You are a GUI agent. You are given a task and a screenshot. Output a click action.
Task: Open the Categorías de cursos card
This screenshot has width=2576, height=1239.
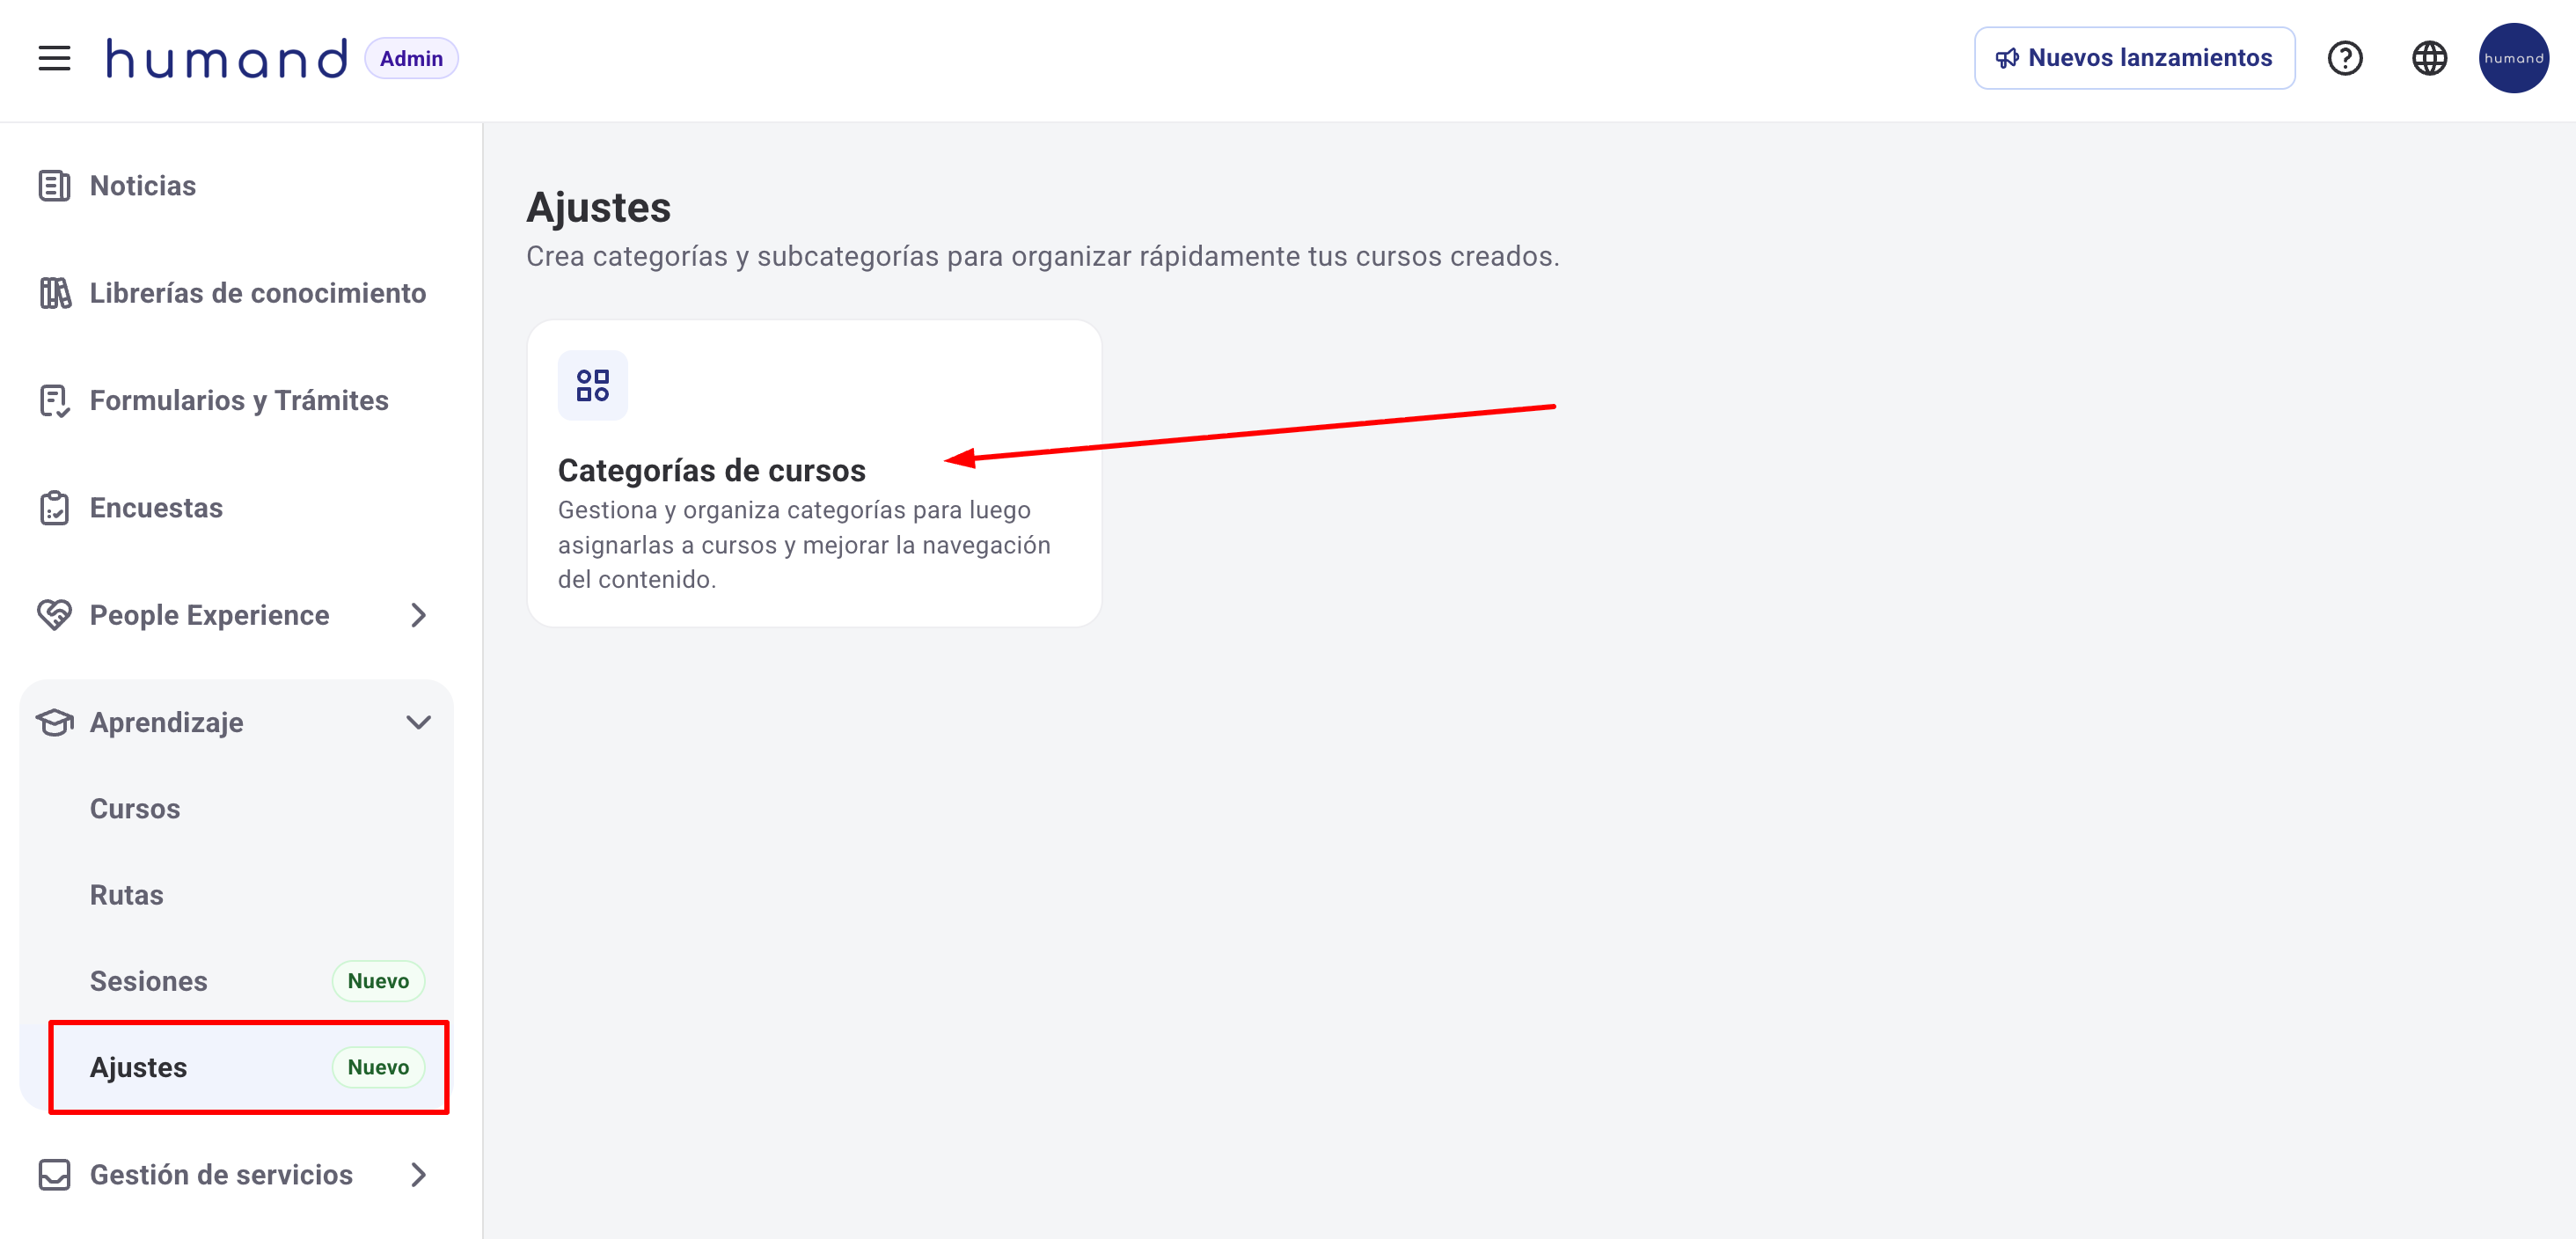click(813, 473)
